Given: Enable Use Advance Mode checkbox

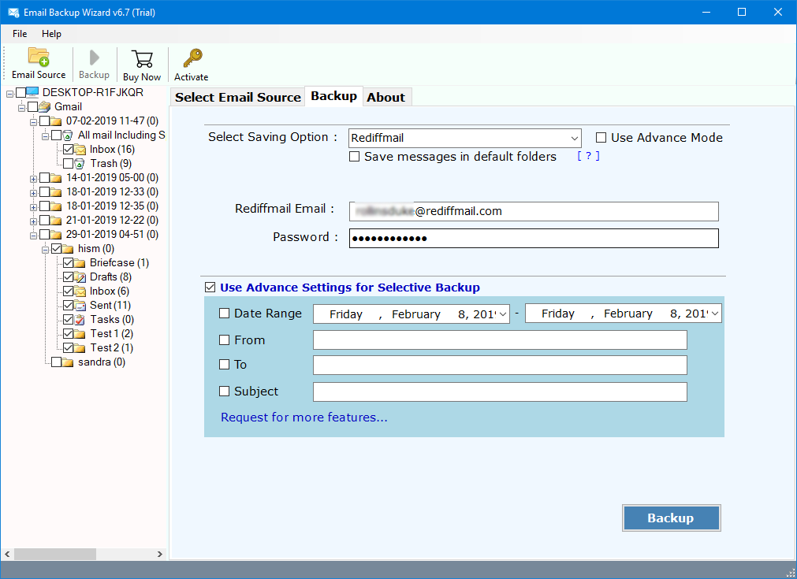Looking at the screenshot, I should click(601, 138).
